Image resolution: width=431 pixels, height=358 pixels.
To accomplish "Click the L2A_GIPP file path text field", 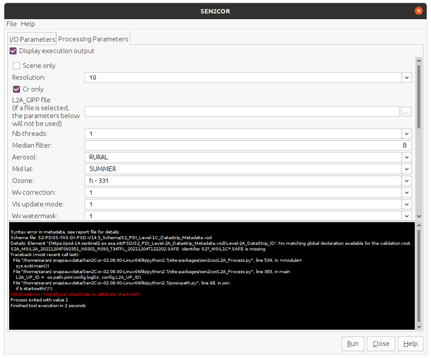I will coord(239,112).
